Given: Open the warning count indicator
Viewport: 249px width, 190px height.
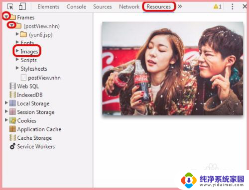Looking at the screenshot, I should [217, 6].
